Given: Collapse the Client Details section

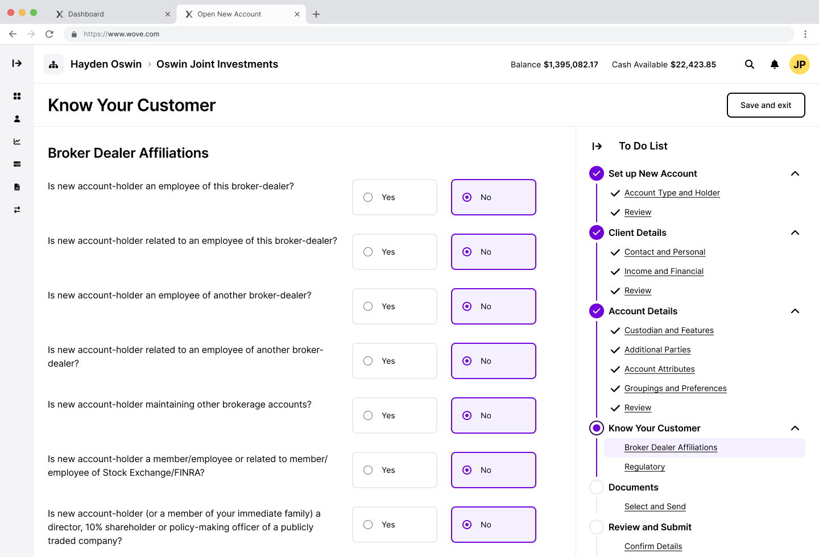Looking at the screenshot, I should [x=795, y=232].
